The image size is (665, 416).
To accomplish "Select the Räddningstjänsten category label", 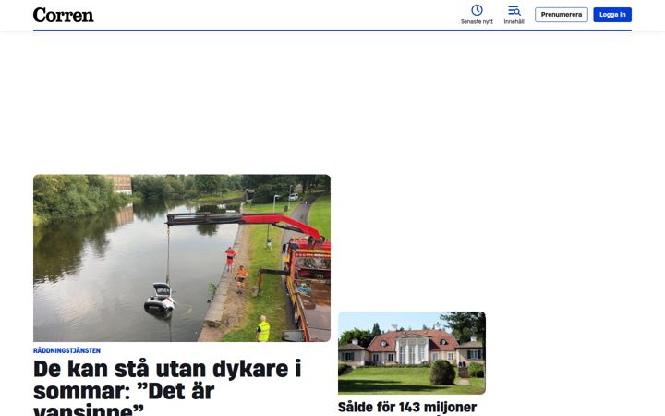I will tap(67, 350).
